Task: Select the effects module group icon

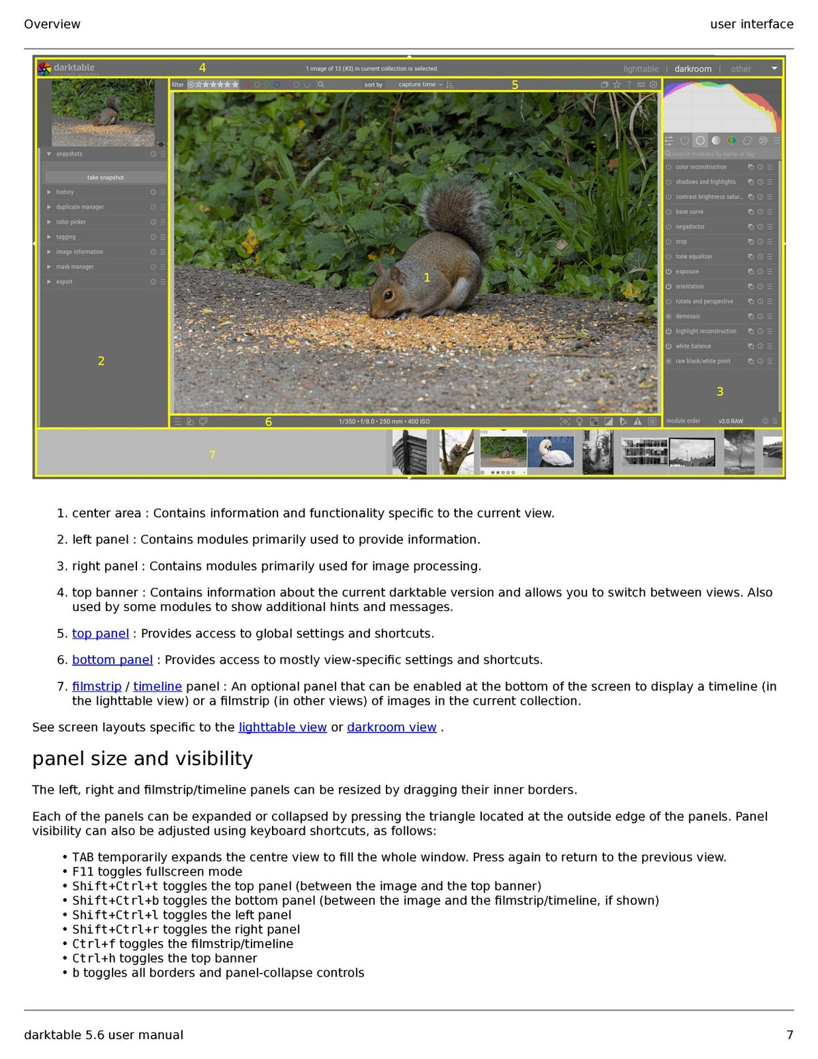Action: coord(763,140)
